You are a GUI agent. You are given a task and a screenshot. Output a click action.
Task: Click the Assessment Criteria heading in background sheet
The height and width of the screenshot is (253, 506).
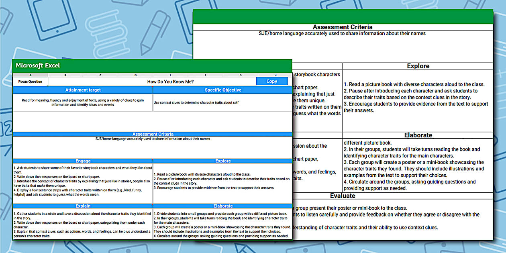click(x=343, y=27)
